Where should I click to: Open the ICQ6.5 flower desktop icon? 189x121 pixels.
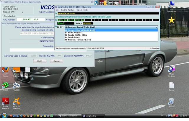pos(5,86)
